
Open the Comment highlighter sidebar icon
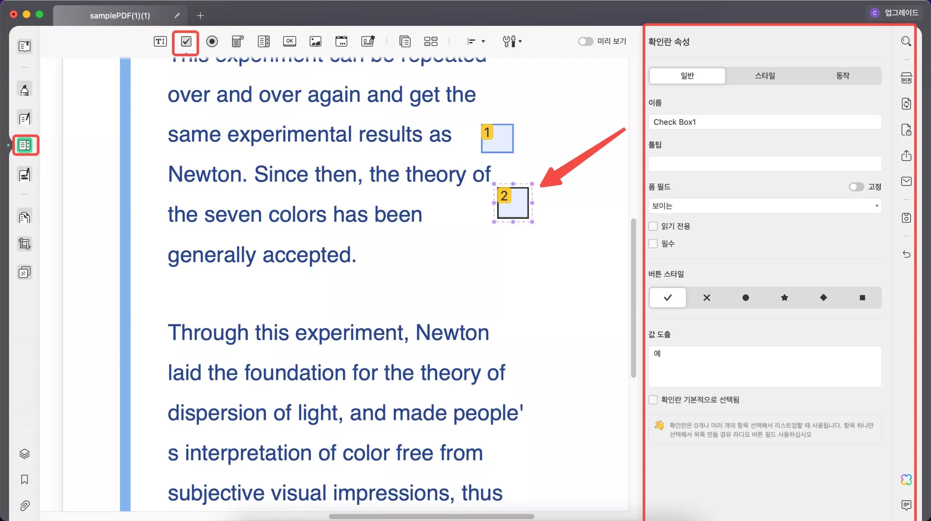click(x=24, y=89)
